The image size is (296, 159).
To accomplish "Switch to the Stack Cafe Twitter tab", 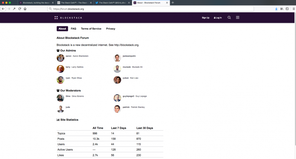I will click(112, 3).
